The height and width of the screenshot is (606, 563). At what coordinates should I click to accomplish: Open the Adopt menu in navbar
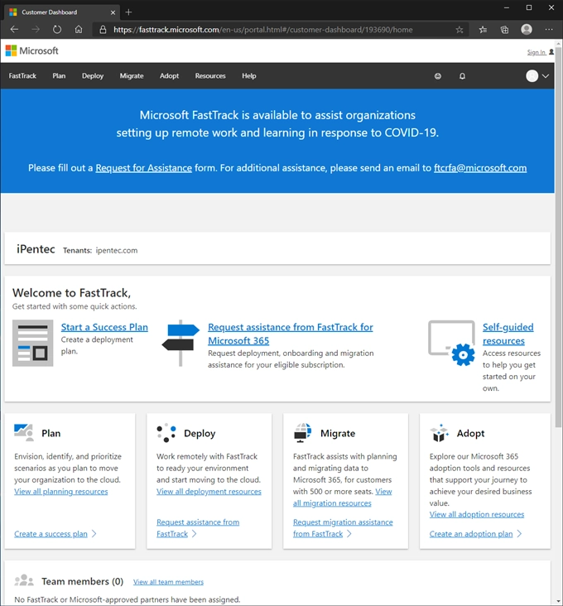click(x=169, y=76)
